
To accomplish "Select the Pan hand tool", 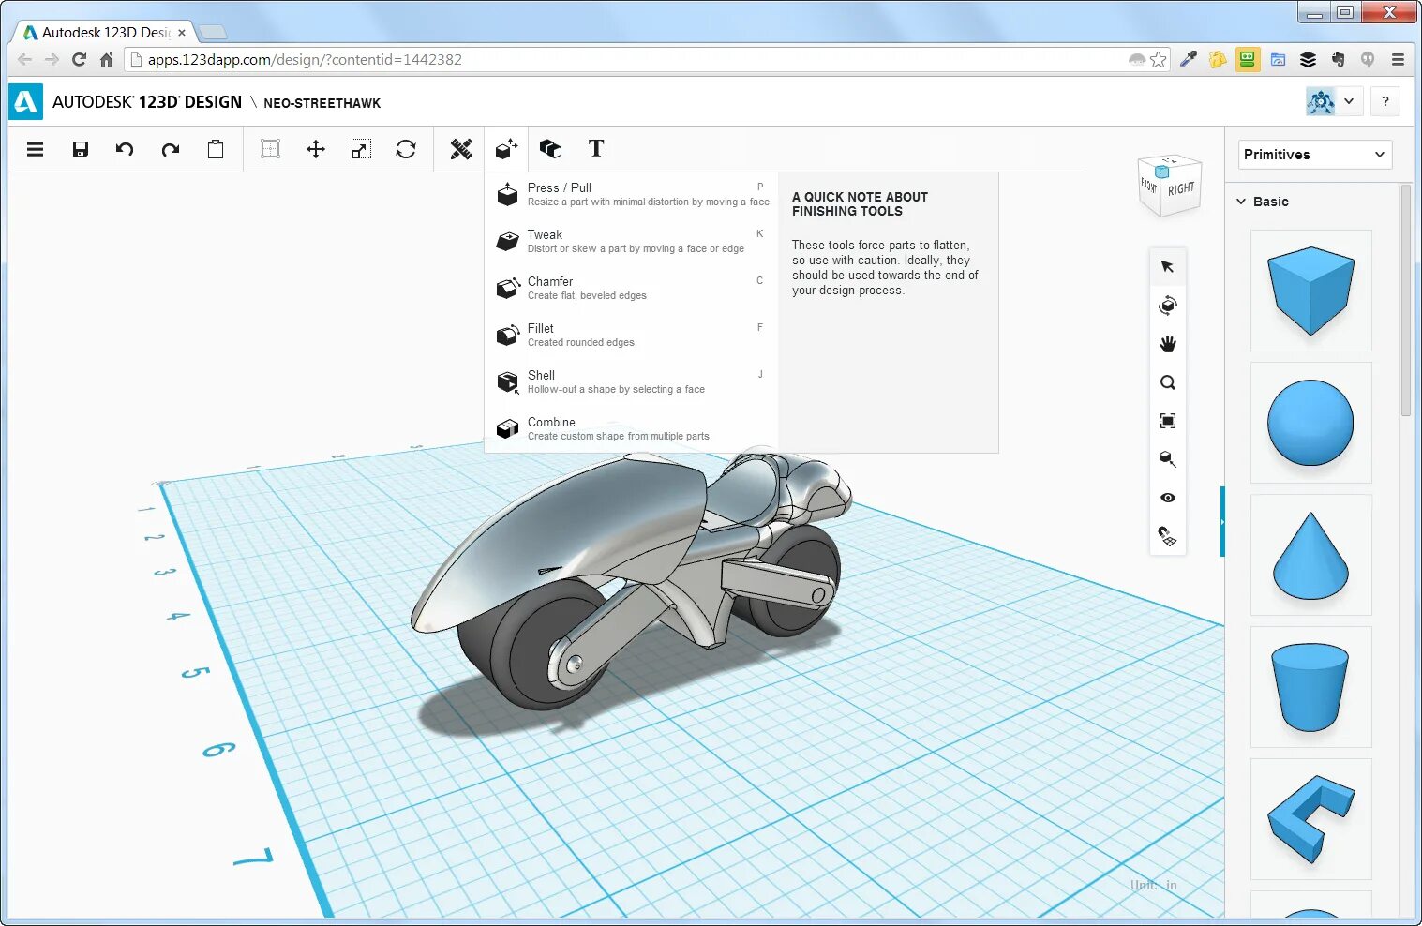I will coord(1168,344).
